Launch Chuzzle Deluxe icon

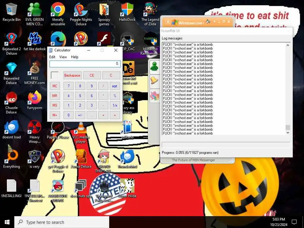coord(12,102)
